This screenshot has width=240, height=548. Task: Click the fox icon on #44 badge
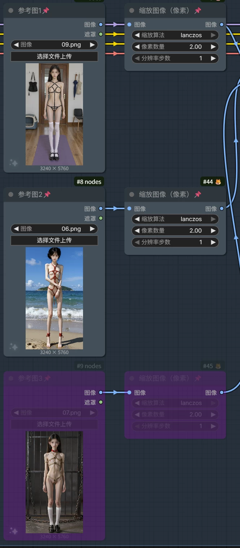[x=218, y=182]
